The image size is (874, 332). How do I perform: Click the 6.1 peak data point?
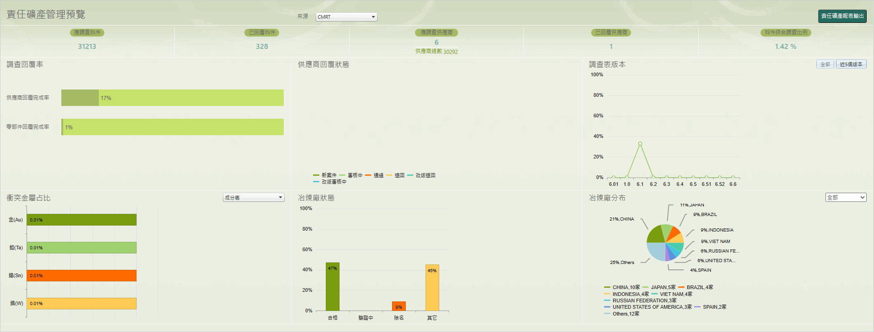click(x=640, y=144)
